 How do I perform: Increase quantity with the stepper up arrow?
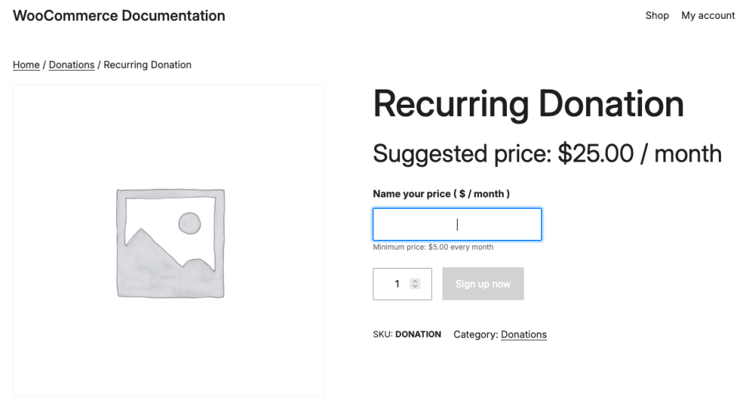(x=414, y=282)
